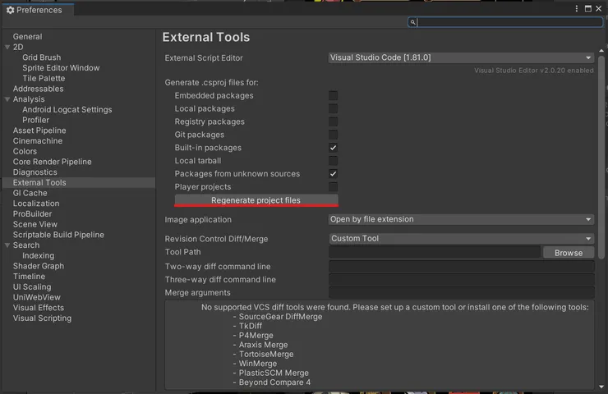Open External Script Editor dropdown

[461, 58]
